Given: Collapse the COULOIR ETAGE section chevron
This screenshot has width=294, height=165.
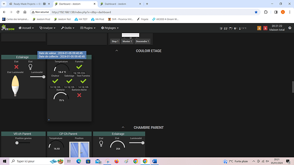Looking at the screenshot, I should click(x=117, y=51).
